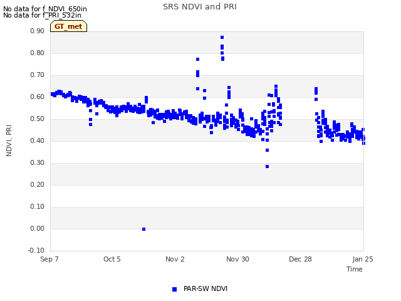Viewport: 401px width, 301px height.
Task: Click the 0.30 y-axis tick label
Action: pos(38,163)
